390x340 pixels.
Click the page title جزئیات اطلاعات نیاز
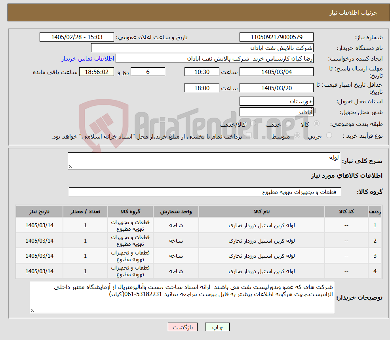point(354,13)
